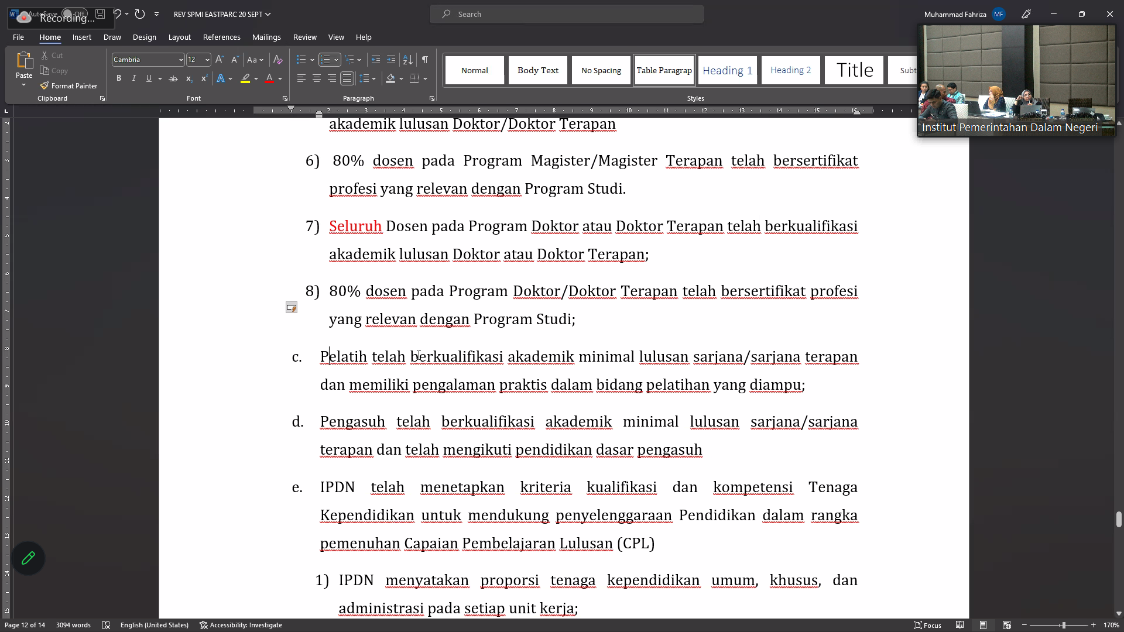Click the vertical scrollbar thumb
The image size is (1124, 632).
click(x=1119, y=519)
